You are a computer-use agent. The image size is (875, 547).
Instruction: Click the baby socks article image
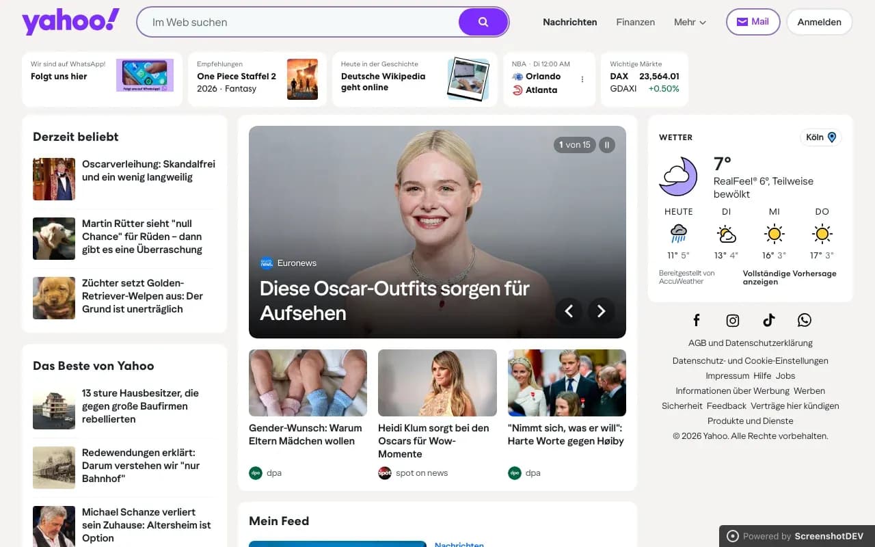(308, 383)
